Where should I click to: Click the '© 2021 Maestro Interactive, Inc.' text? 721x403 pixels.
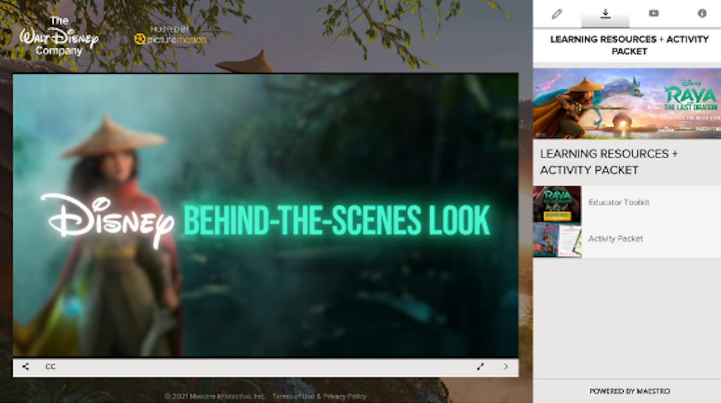(214, 396)
